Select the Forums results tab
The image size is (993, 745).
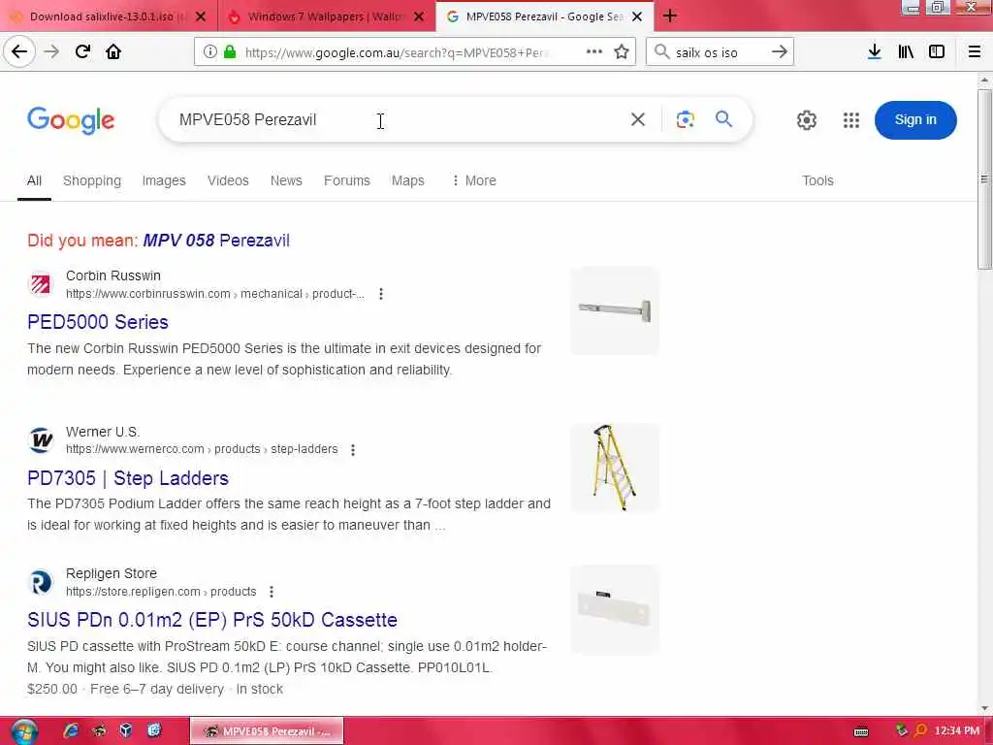[347, 180]
